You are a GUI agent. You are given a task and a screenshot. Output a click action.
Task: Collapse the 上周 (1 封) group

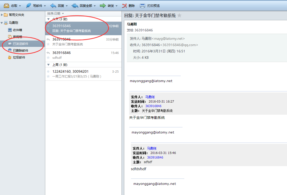[x=48, y=65]
